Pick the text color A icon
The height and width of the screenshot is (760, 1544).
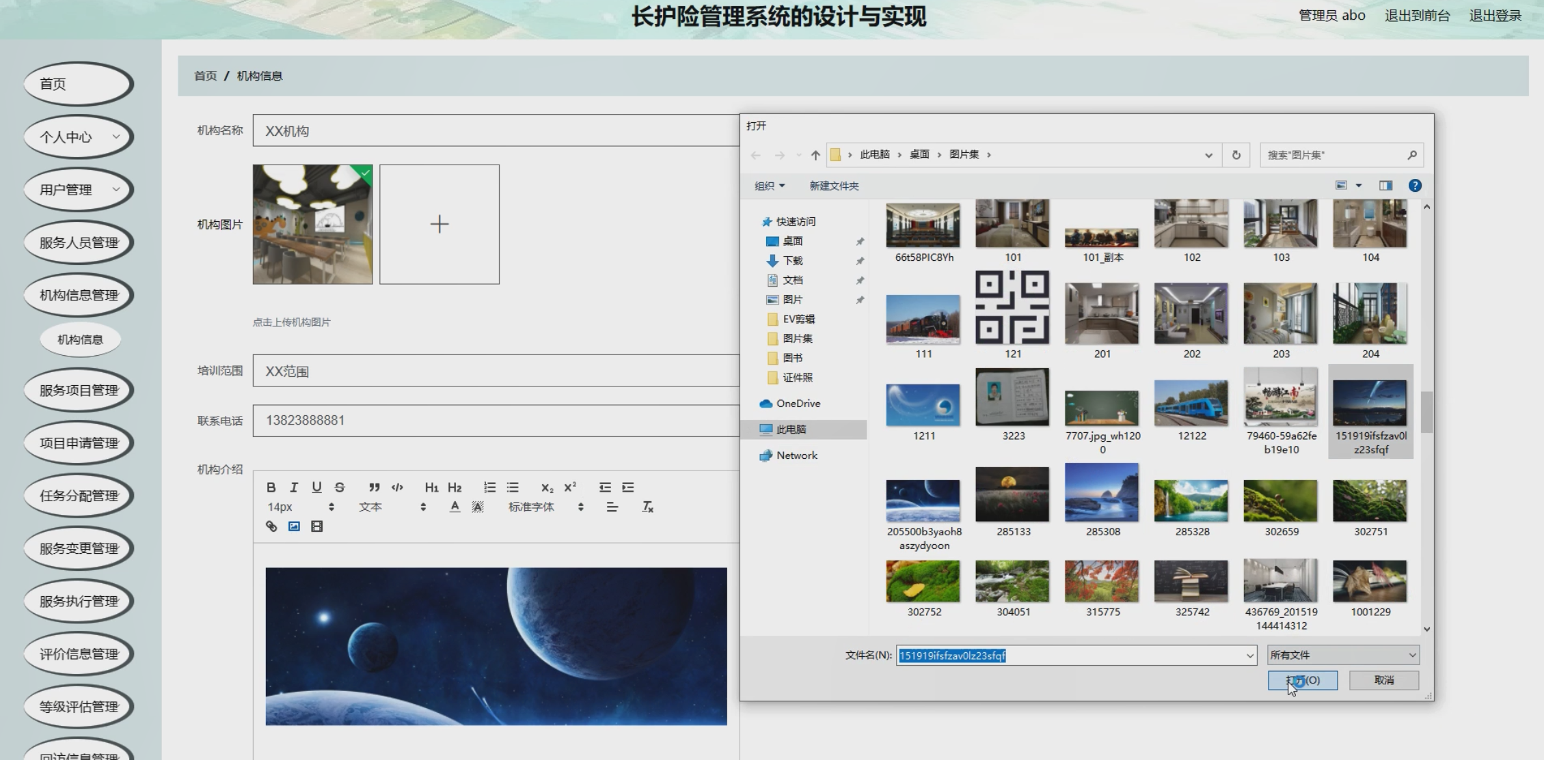455,507
